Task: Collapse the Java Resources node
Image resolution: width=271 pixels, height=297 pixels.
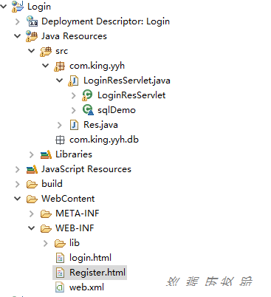Action: (18, 36)
